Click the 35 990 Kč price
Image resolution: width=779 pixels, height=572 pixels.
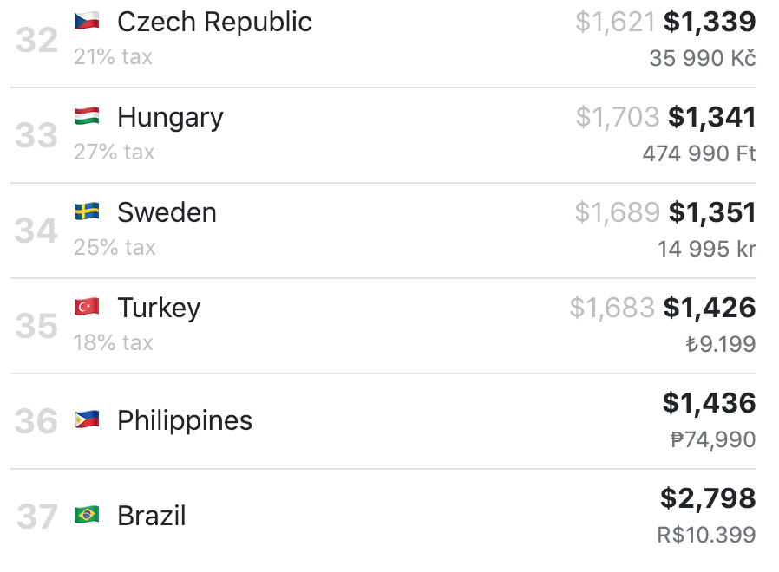click(703, 59)
